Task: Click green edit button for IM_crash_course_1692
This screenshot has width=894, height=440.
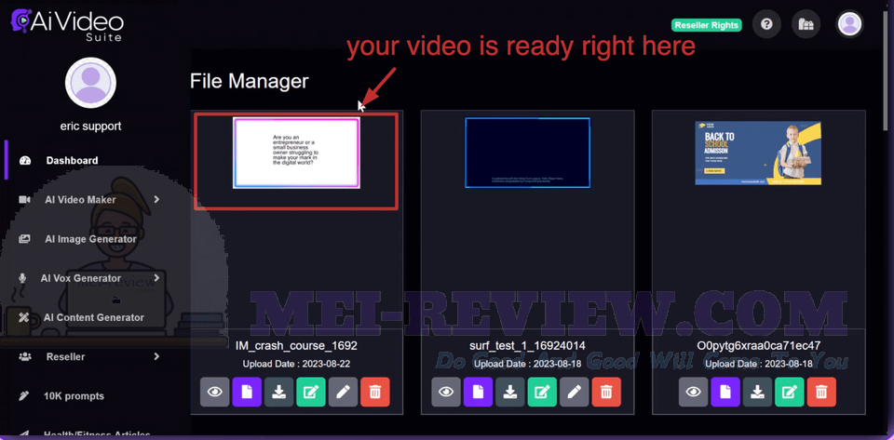Action: [311, 392]
